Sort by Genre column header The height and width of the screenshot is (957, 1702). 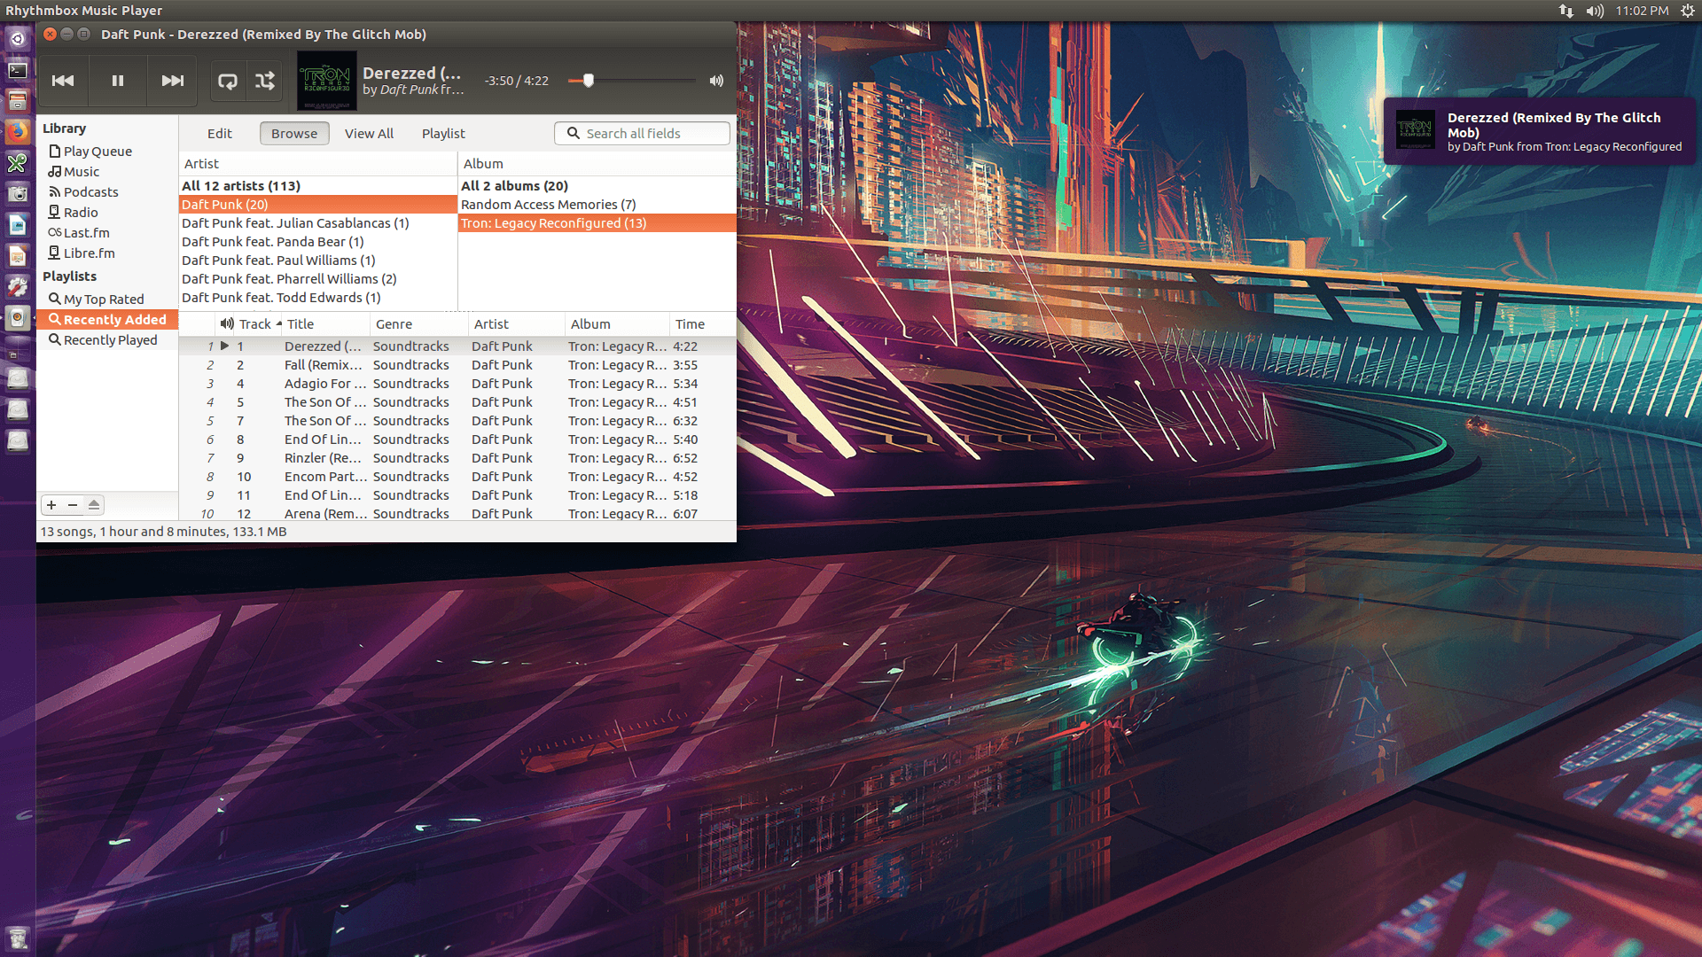[418, 324]
